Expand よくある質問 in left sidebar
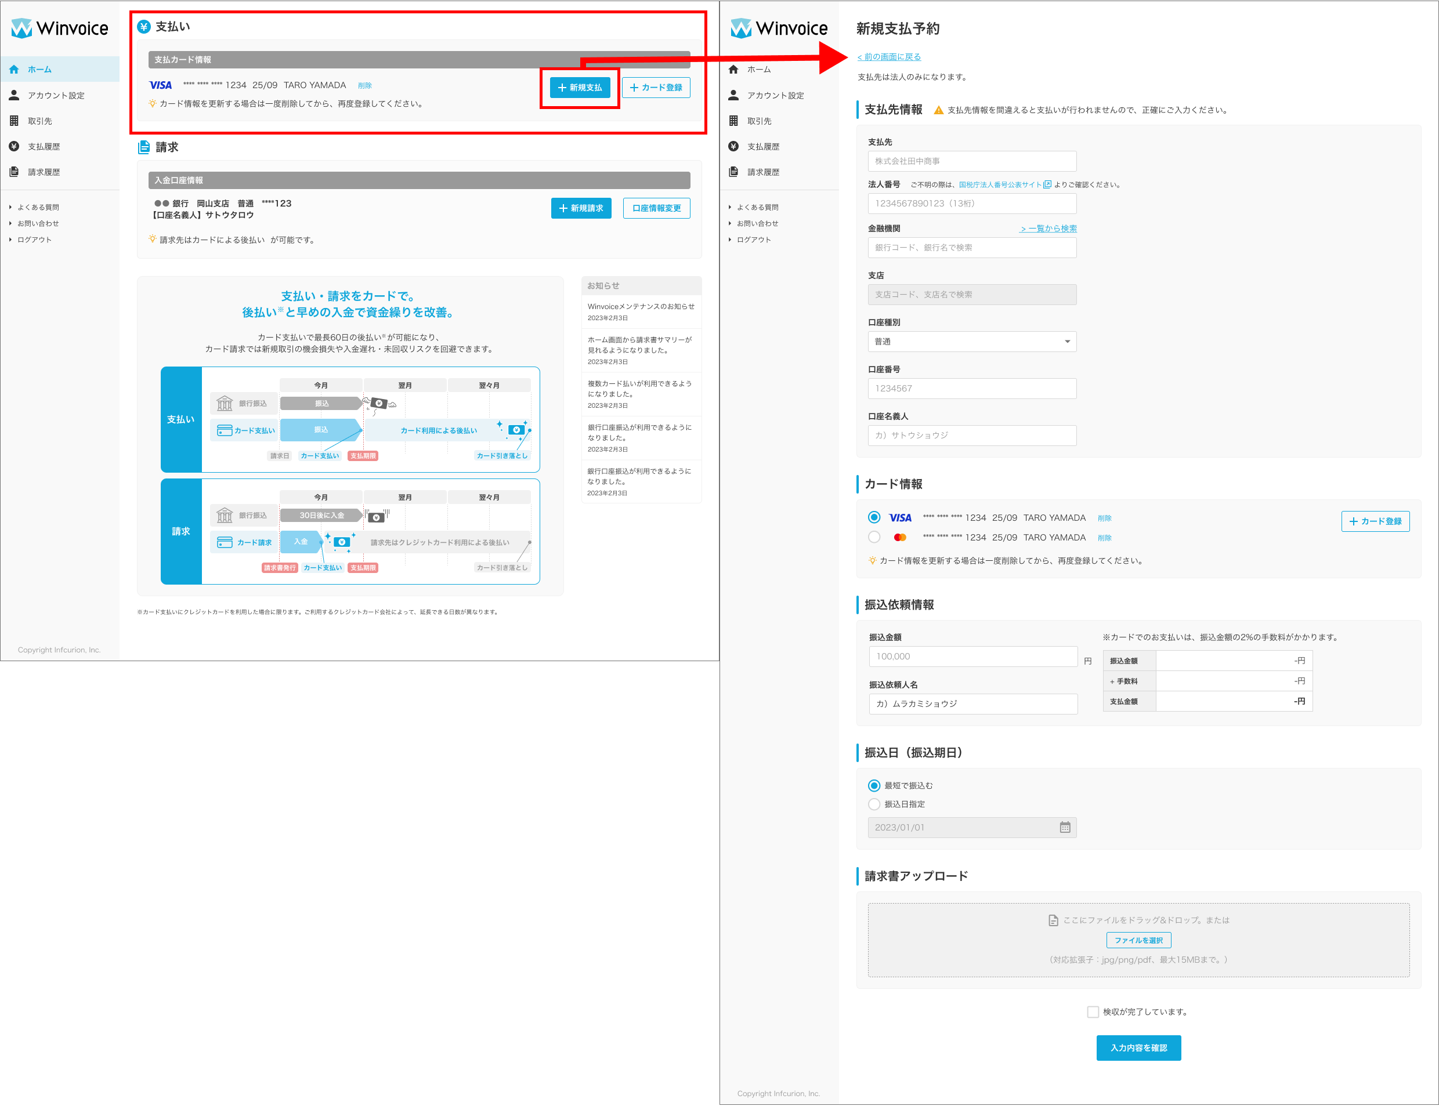This screenshot has height=1106, width=1439. (x=38, y=208)
